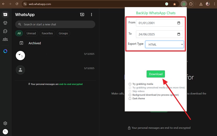The height and width of the screenshot is (136, 217).
Task: Start a new chat icon
Action: (82, 15)
